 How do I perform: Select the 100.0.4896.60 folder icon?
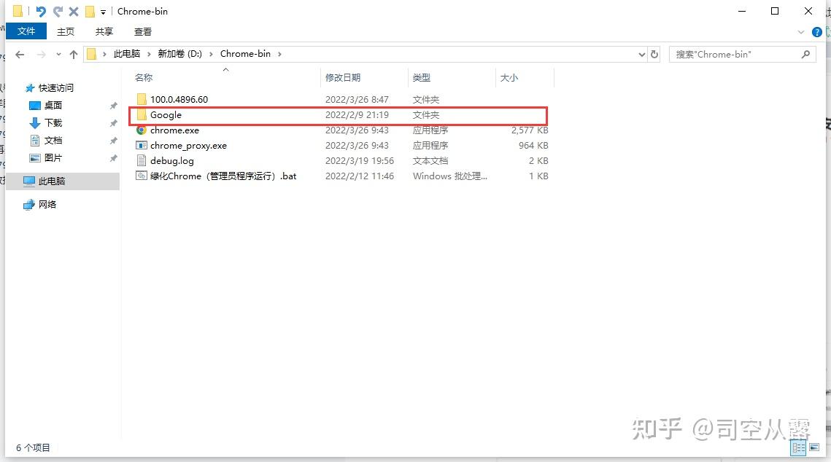click(x=142, y=99)
